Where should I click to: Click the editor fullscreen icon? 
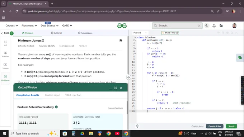(236, 33)
